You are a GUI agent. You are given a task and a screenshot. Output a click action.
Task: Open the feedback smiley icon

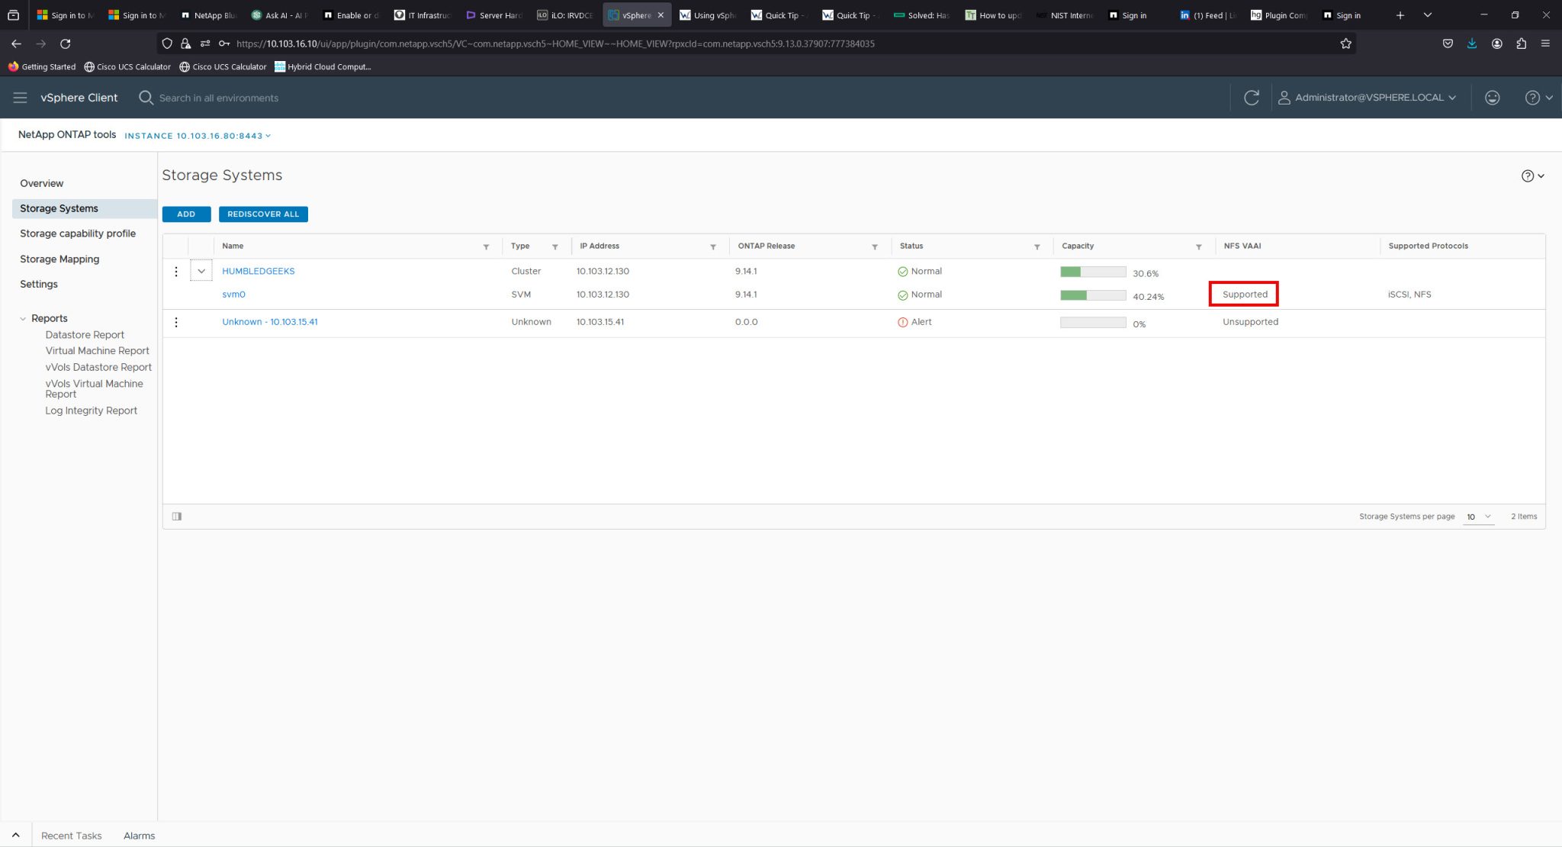click(x=1493, y=98)
